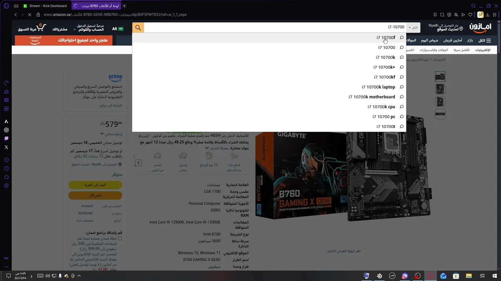Screen dimensions: 501x281
Task: Open 'الإلكترونيات' category subnav item
Action: tap(483, 50)
